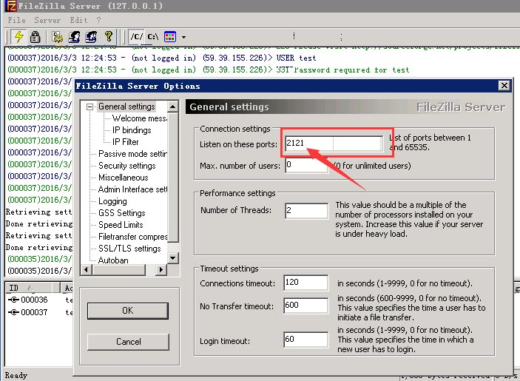
Task: Click the padlock lock server icon
Action: 35,37
